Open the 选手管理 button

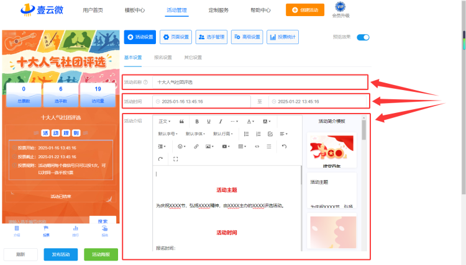[x=211, y=37]
